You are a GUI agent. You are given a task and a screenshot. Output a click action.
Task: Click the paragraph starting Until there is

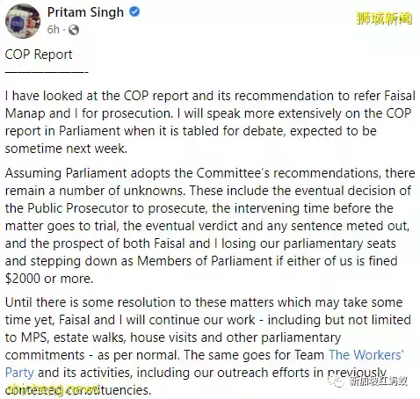pyautogui.click(x=208, y=346)
